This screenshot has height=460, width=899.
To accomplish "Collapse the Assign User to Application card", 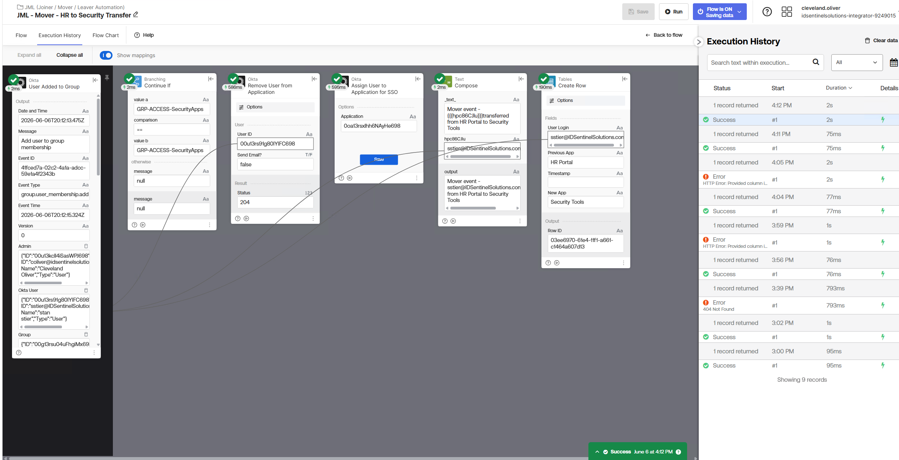I will pyautogui.click(x=418, y=79).
